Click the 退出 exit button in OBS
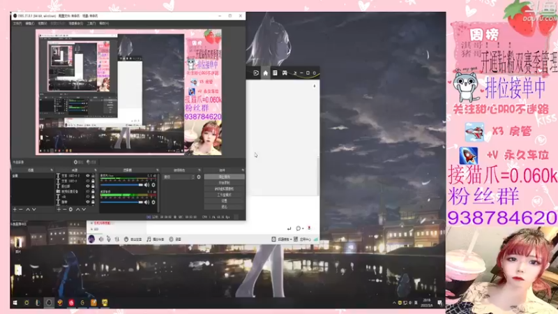558x314 pixels. point(224,207)
